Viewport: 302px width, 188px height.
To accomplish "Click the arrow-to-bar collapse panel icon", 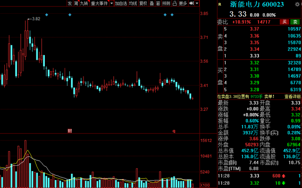I will (x=191, y=3).
